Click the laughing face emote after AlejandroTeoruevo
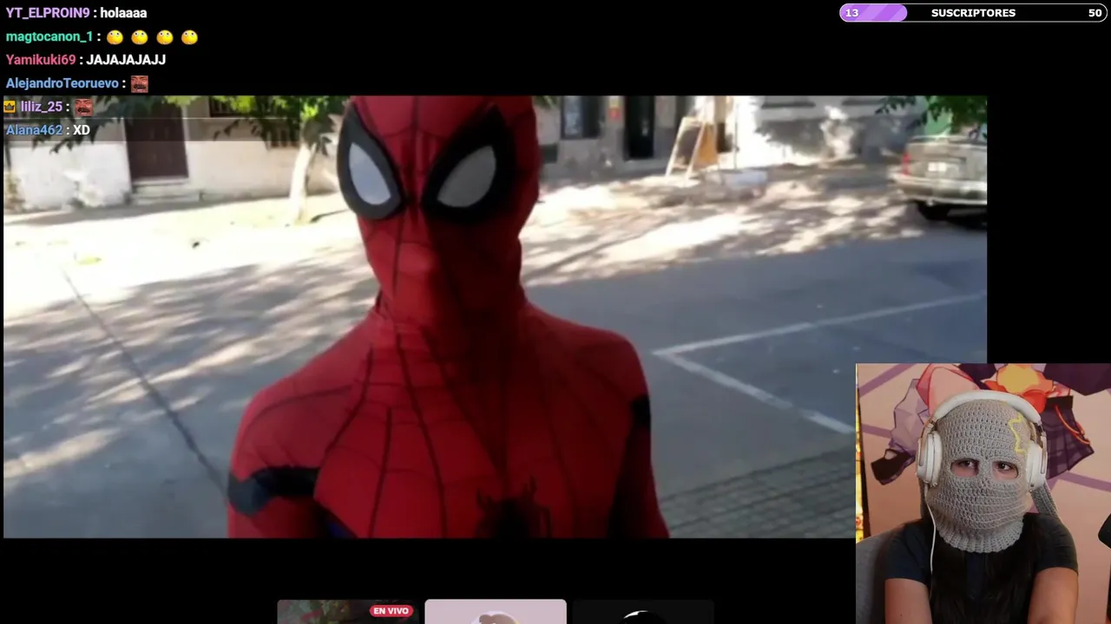 [139, 84]
